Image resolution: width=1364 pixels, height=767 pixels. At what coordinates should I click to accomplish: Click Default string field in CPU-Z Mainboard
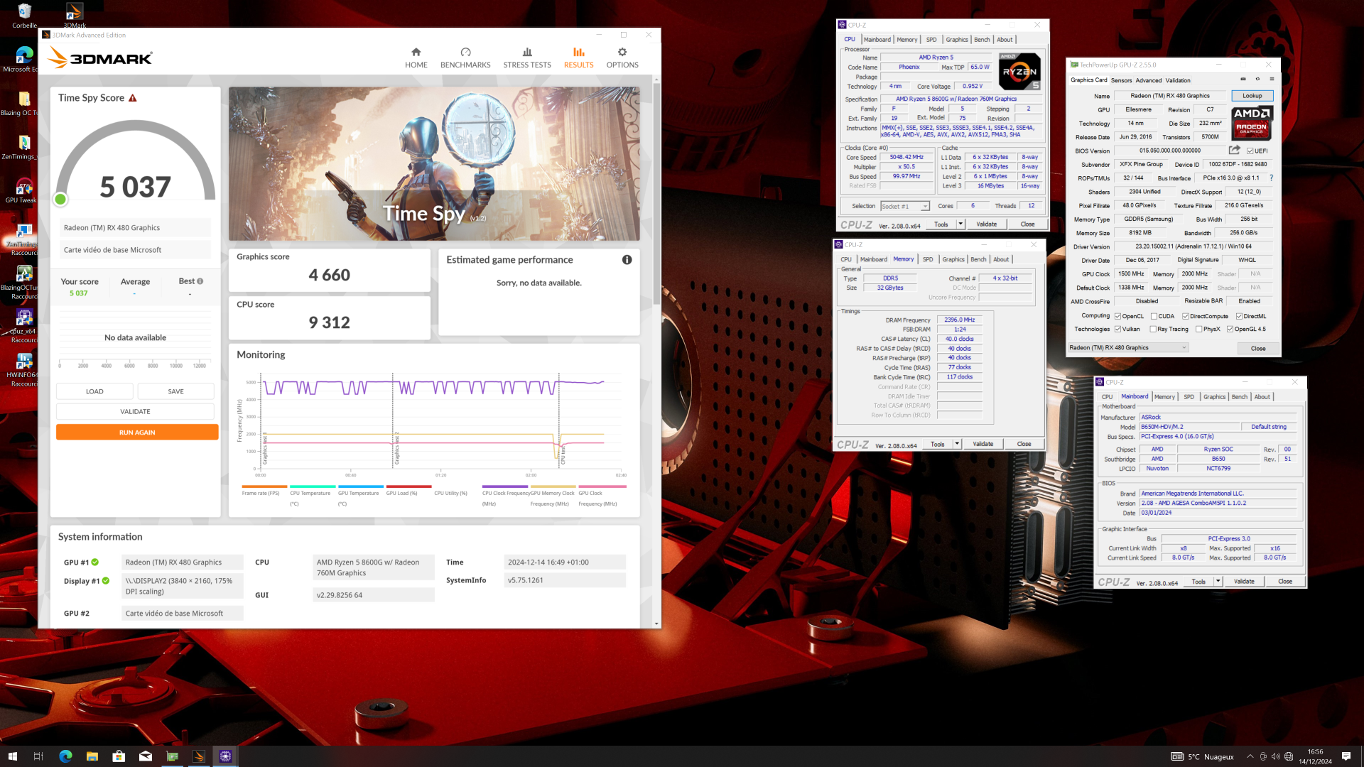tap(1269, 427)
